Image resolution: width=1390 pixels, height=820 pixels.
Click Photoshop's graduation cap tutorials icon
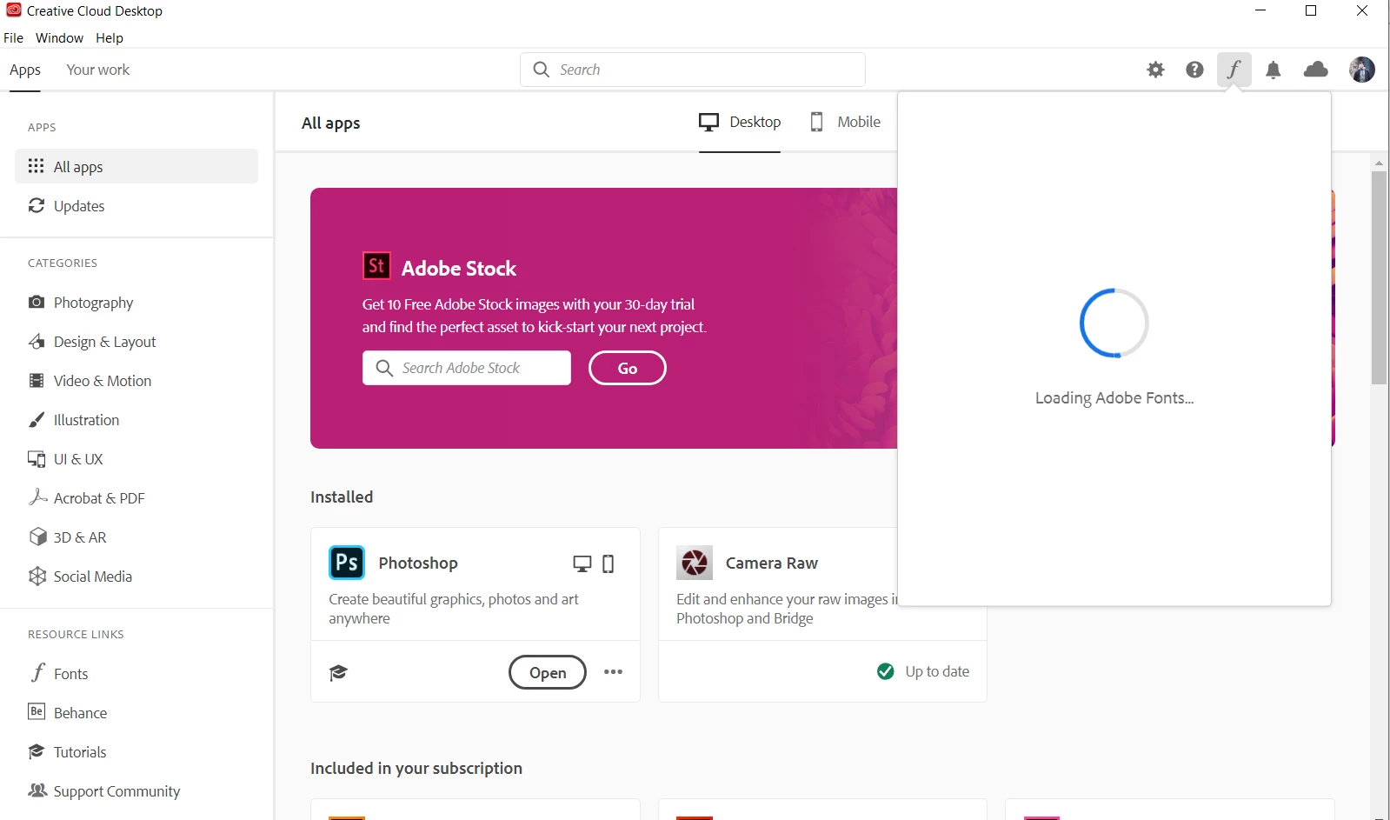pos(338,672)
